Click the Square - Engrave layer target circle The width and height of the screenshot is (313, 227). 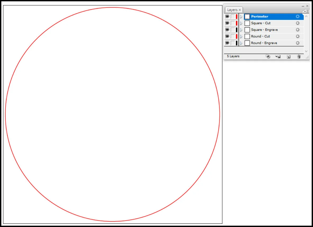pos(297,30)
